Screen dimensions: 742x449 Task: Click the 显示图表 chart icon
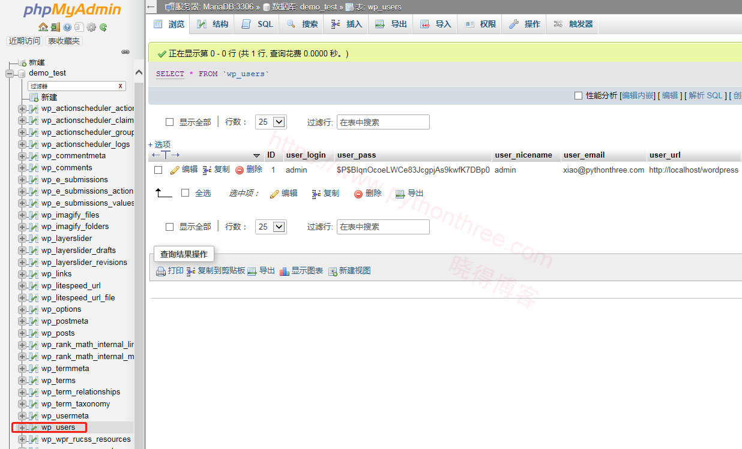(285, 272)
